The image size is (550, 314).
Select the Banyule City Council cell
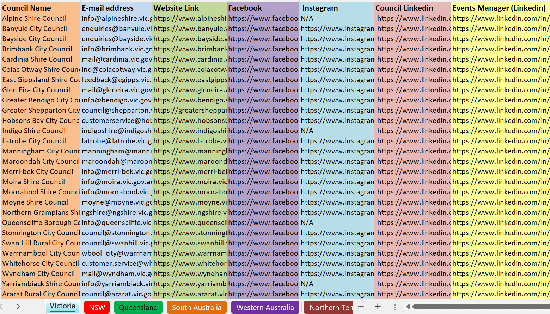tap(40, 29)
